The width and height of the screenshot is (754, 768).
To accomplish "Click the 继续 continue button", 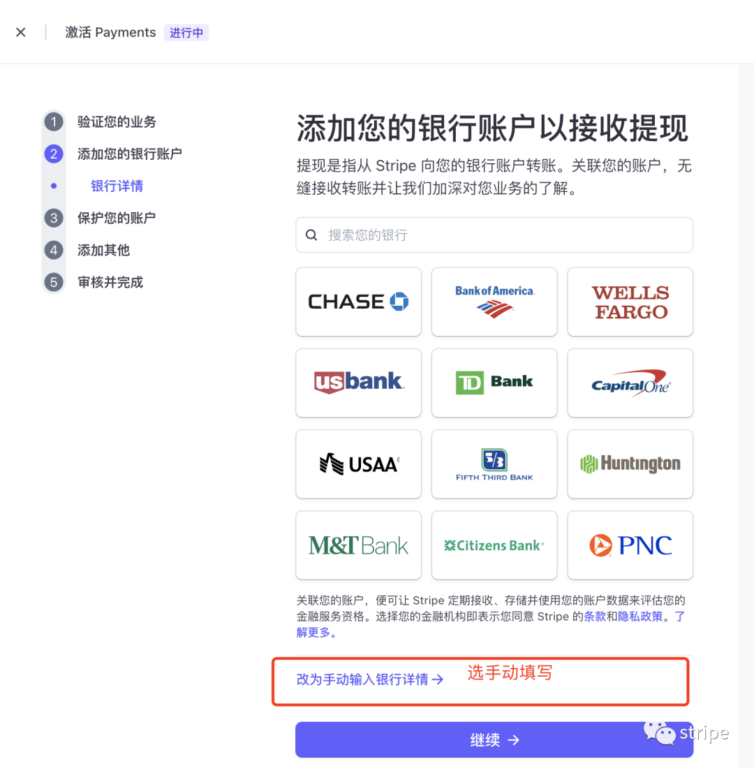I will 494,739.
